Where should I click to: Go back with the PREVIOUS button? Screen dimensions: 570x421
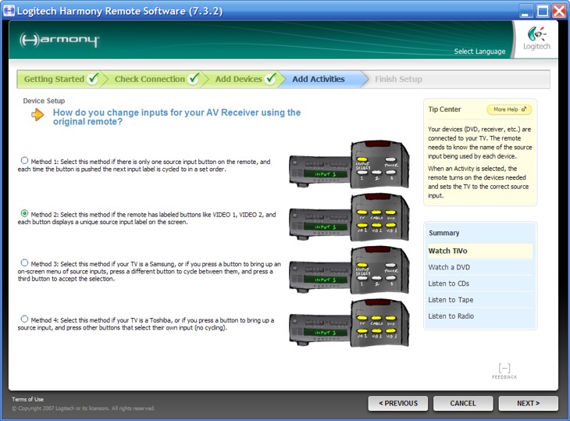398,403
